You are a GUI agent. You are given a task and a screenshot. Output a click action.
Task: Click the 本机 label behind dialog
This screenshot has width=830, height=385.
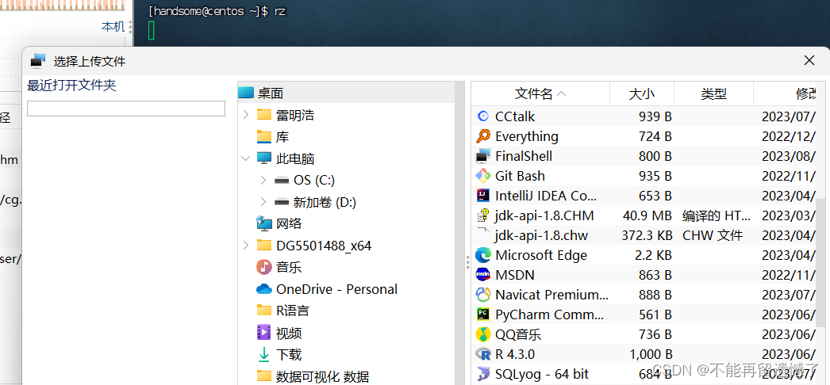coord(113,26)
